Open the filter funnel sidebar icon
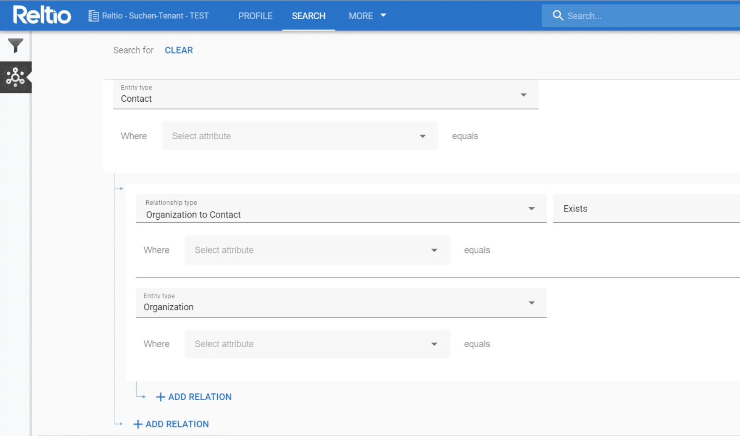The width and height of the screenshot is (740, 436). pos(15,46)
